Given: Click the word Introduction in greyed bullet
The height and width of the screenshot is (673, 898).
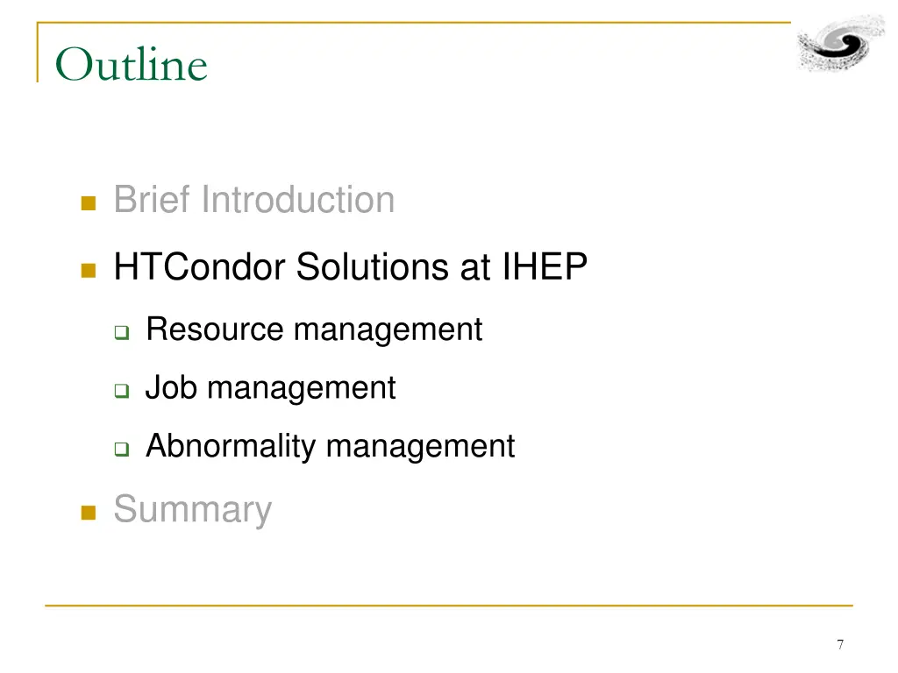Looking at the screenshot, I should (x=298, y=200).
